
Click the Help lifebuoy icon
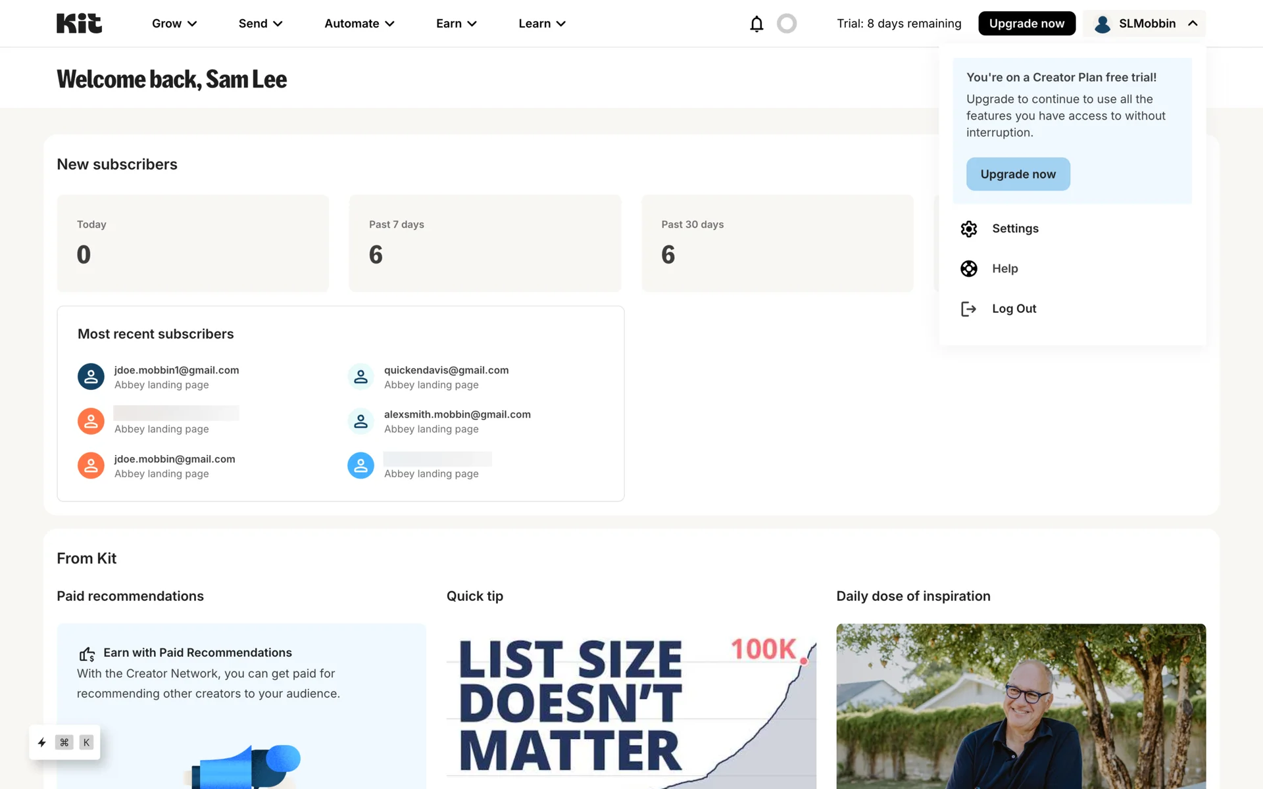[x=968, y=269]
